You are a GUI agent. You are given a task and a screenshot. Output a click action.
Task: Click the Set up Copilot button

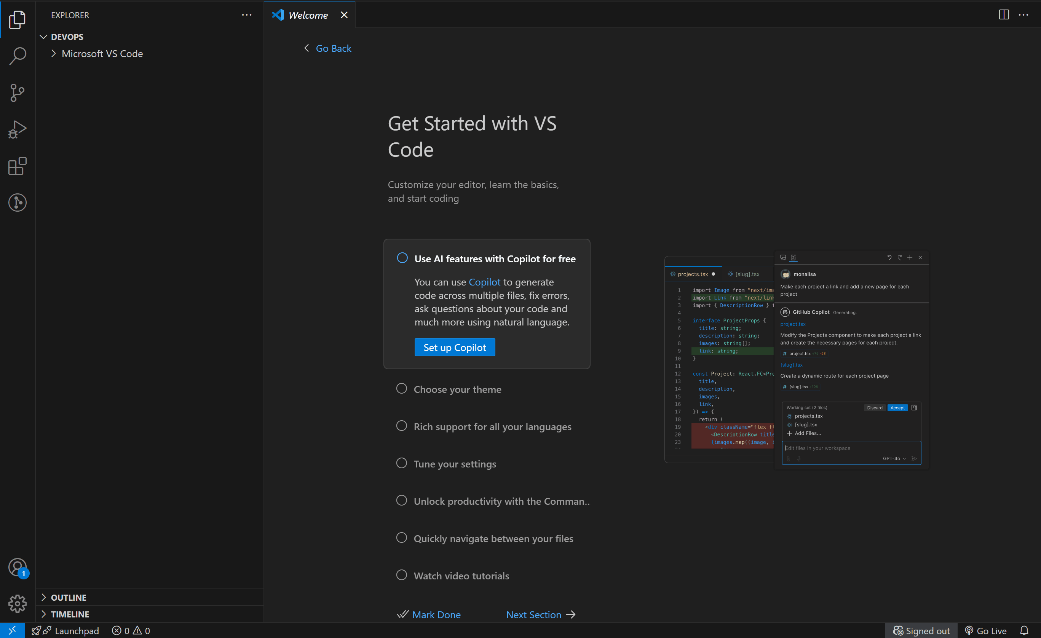455,347
